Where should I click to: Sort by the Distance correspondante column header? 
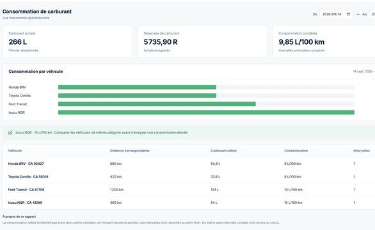[130, 151]
